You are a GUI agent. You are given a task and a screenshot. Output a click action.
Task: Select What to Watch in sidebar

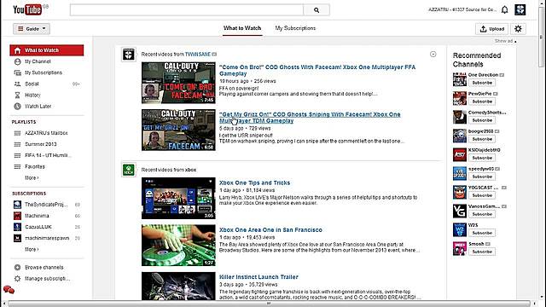(x=47, y=50)
